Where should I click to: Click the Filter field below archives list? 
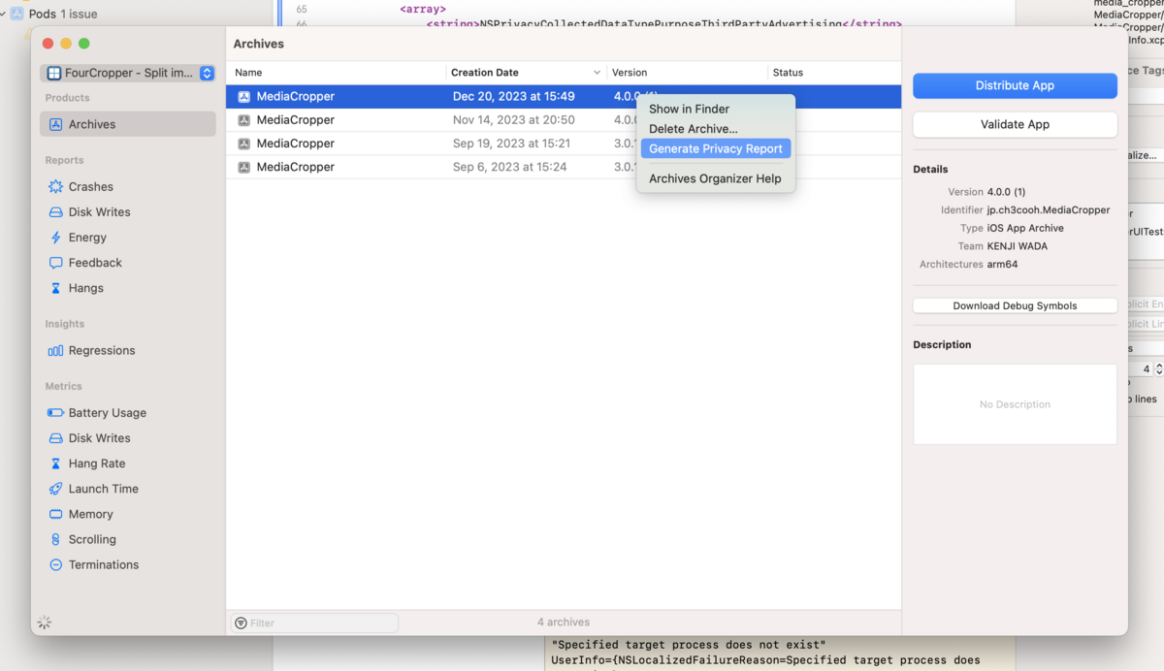tap(320, 623)
